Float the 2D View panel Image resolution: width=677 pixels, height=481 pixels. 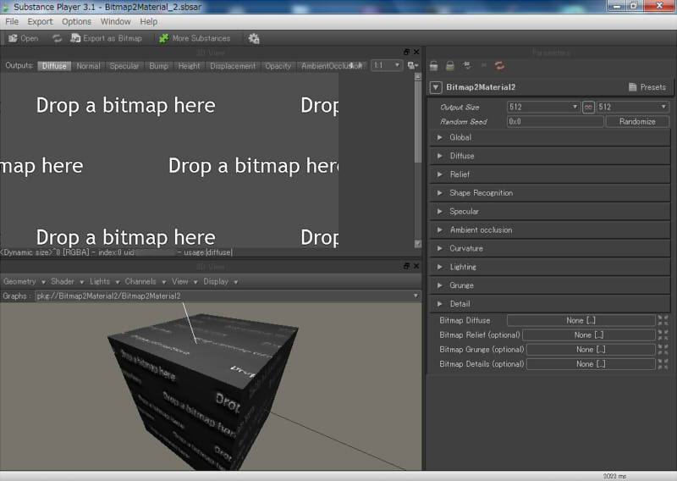tap(406, 52)
